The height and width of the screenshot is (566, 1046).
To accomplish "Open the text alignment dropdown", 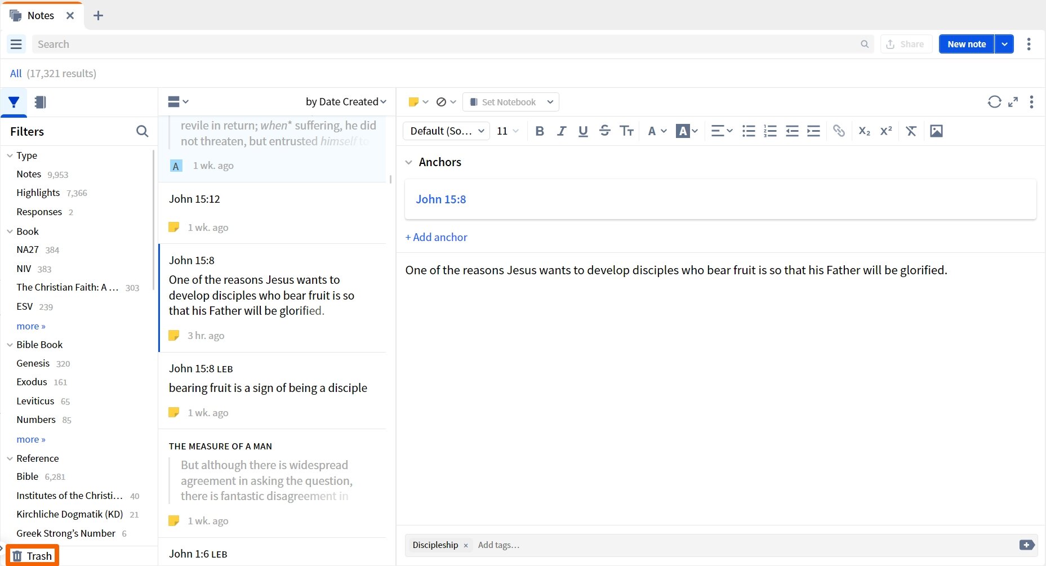I will pyautogui.click(x=722, y=131).
